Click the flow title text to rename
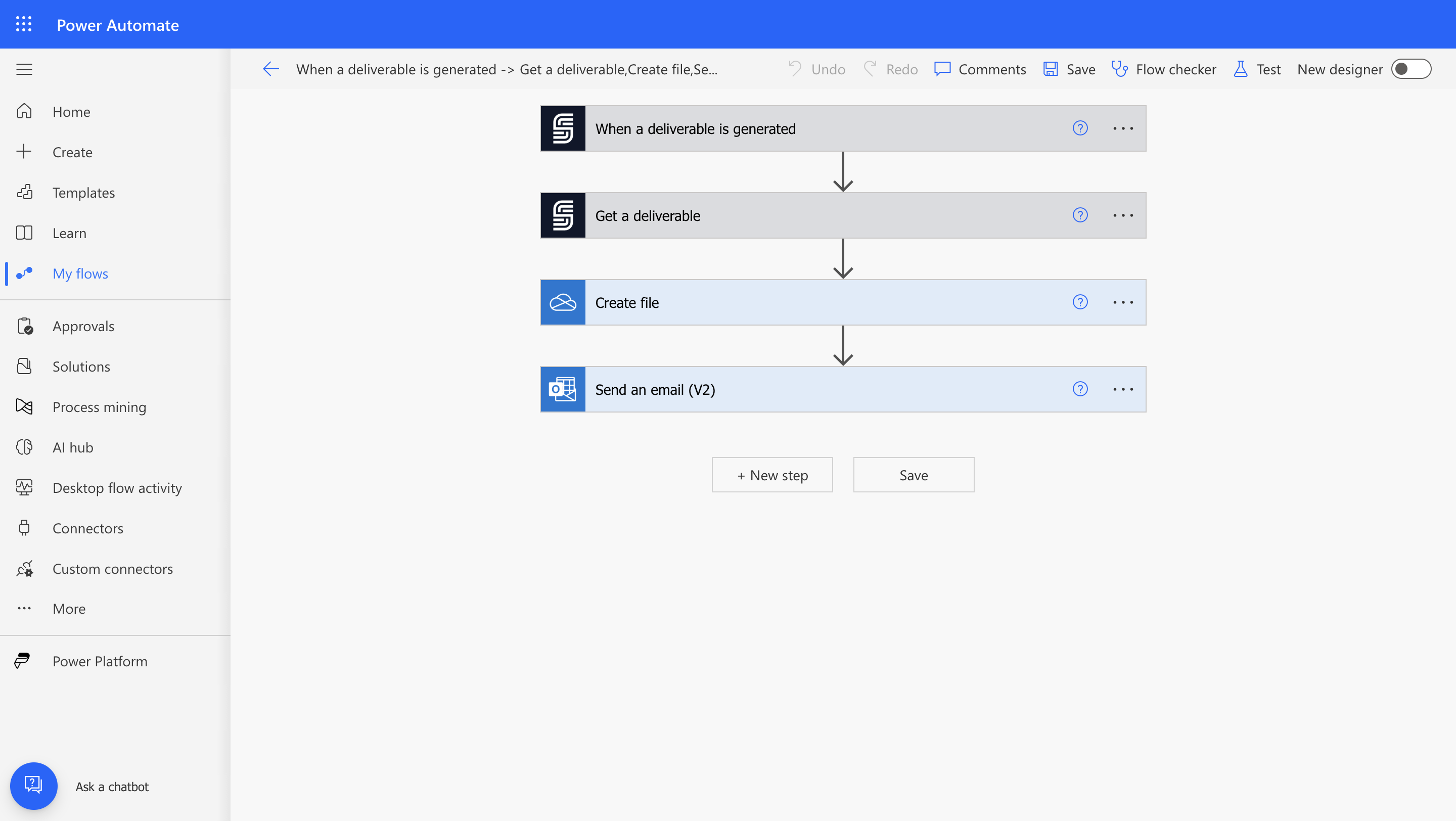 [507, 69]
